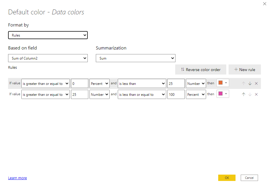Open second rule's 'is greater than or equal to' dropdown

pos(46,94)
